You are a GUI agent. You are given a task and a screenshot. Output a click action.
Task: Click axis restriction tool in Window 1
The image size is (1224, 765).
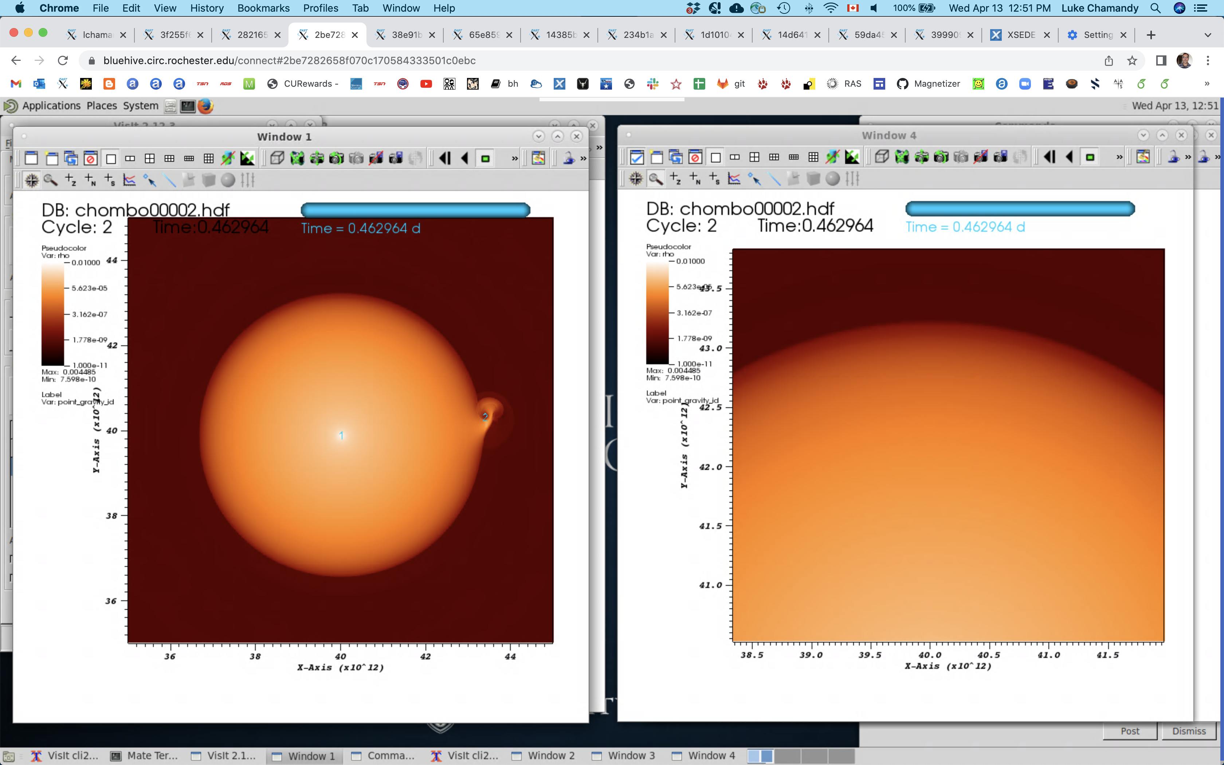tap(248, 180)
